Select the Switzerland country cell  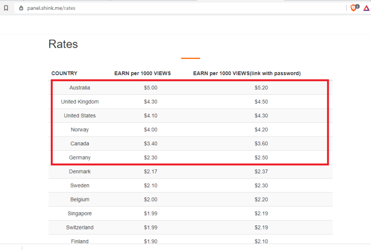click(80, 227)
